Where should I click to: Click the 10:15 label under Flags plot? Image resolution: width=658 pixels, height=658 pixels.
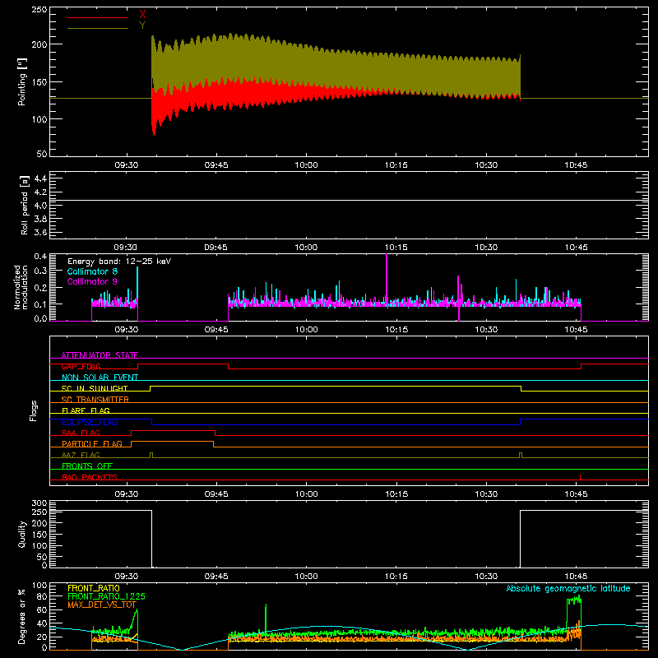(x=396, y=494)
